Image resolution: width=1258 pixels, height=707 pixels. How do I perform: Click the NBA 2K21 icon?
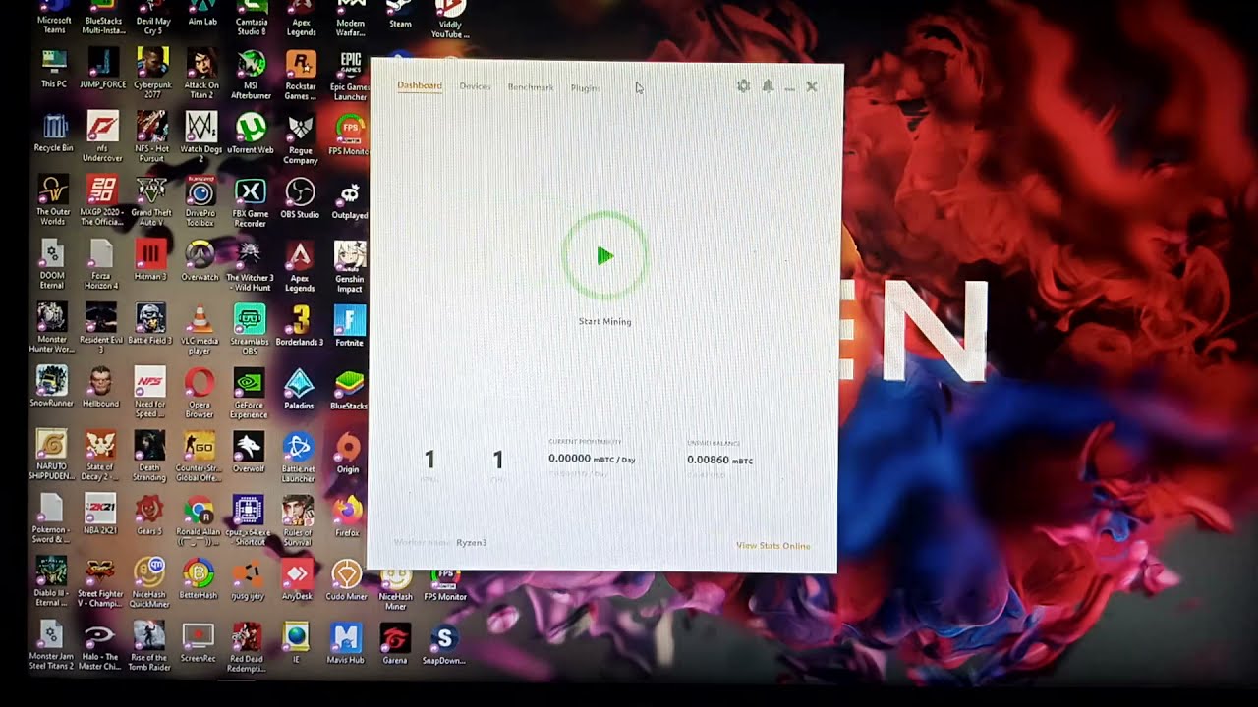(x=100, y=515)
